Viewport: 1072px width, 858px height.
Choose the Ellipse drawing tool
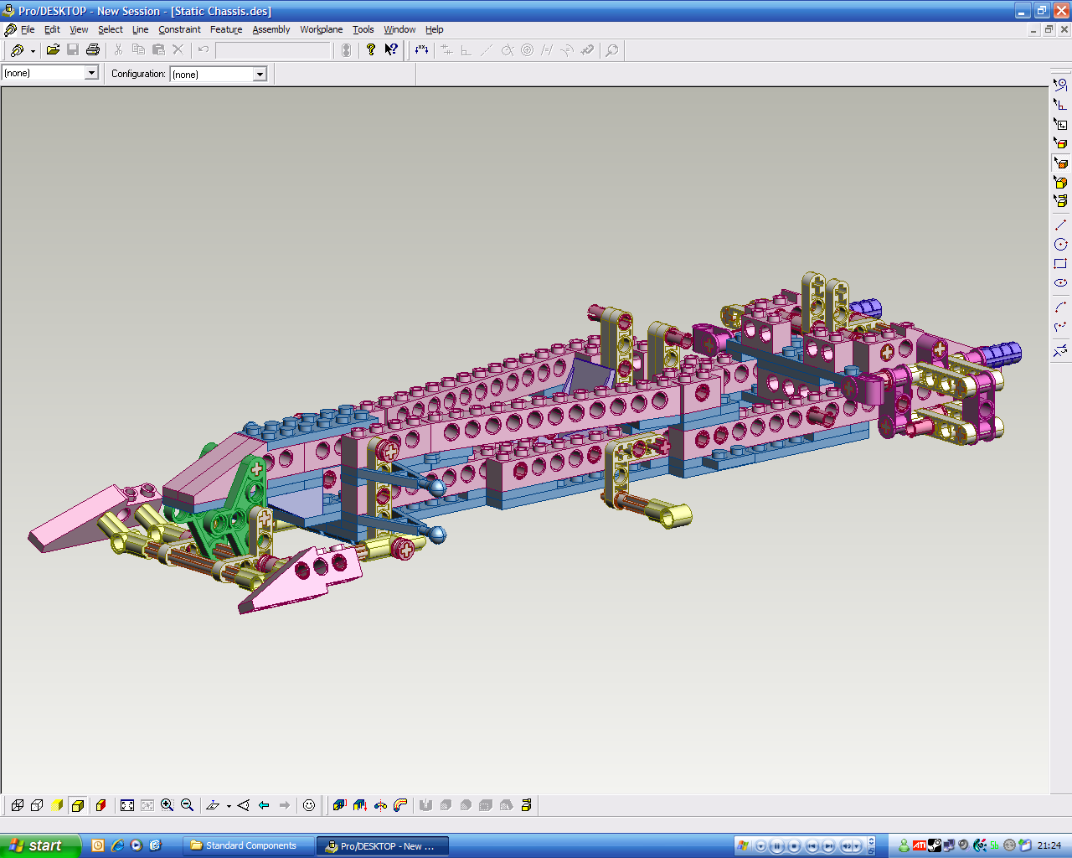(1060, 282)
